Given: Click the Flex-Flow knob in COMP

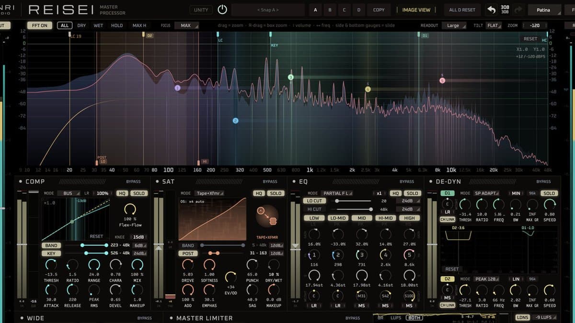Looking at the screenshot, I should click(130, 209).
